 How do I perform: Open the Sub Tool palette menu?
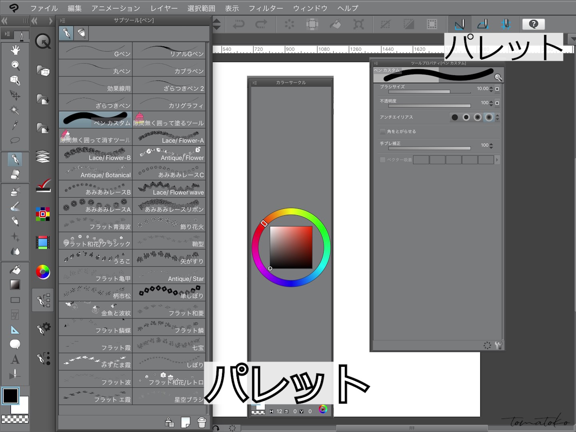tap(63, 20)
